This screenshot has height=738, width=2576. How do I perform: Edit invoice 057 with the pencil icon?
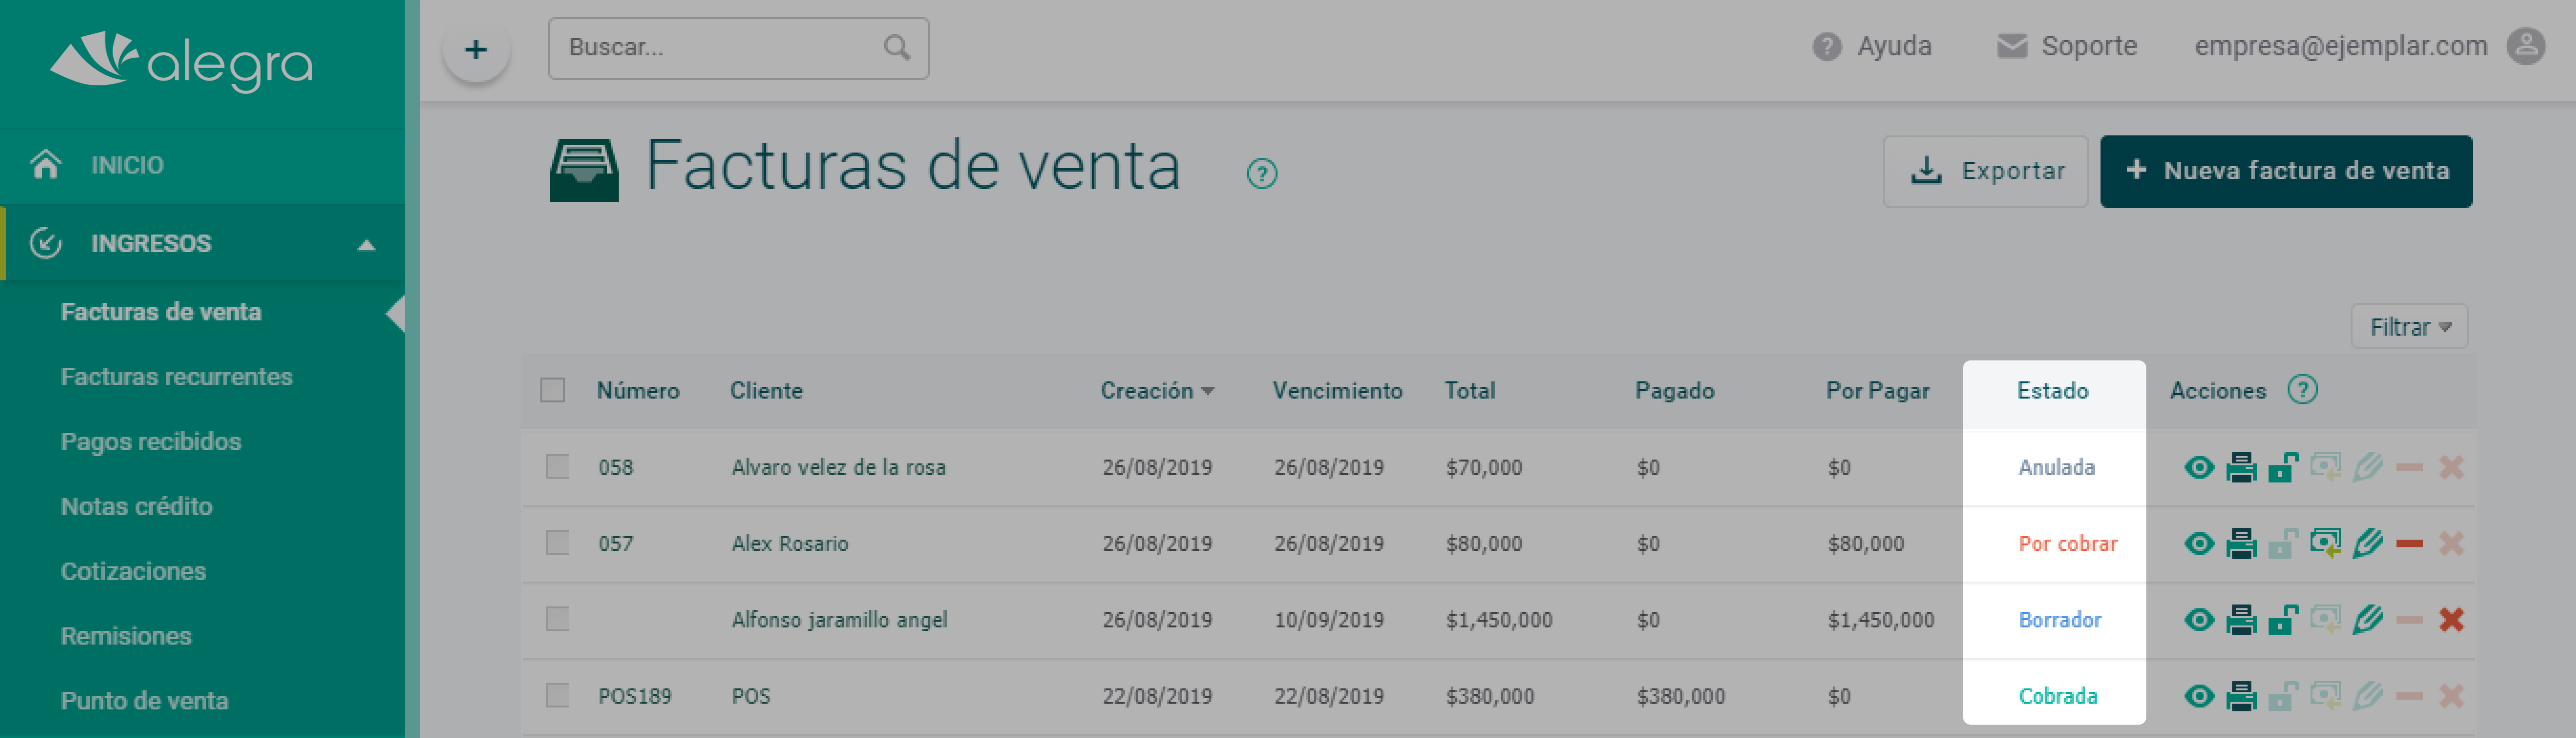(x=2367, y=544)
